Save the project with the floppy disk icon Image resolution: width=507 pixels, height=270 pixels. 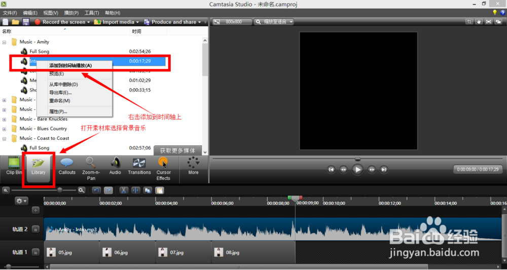pos(26,22)
